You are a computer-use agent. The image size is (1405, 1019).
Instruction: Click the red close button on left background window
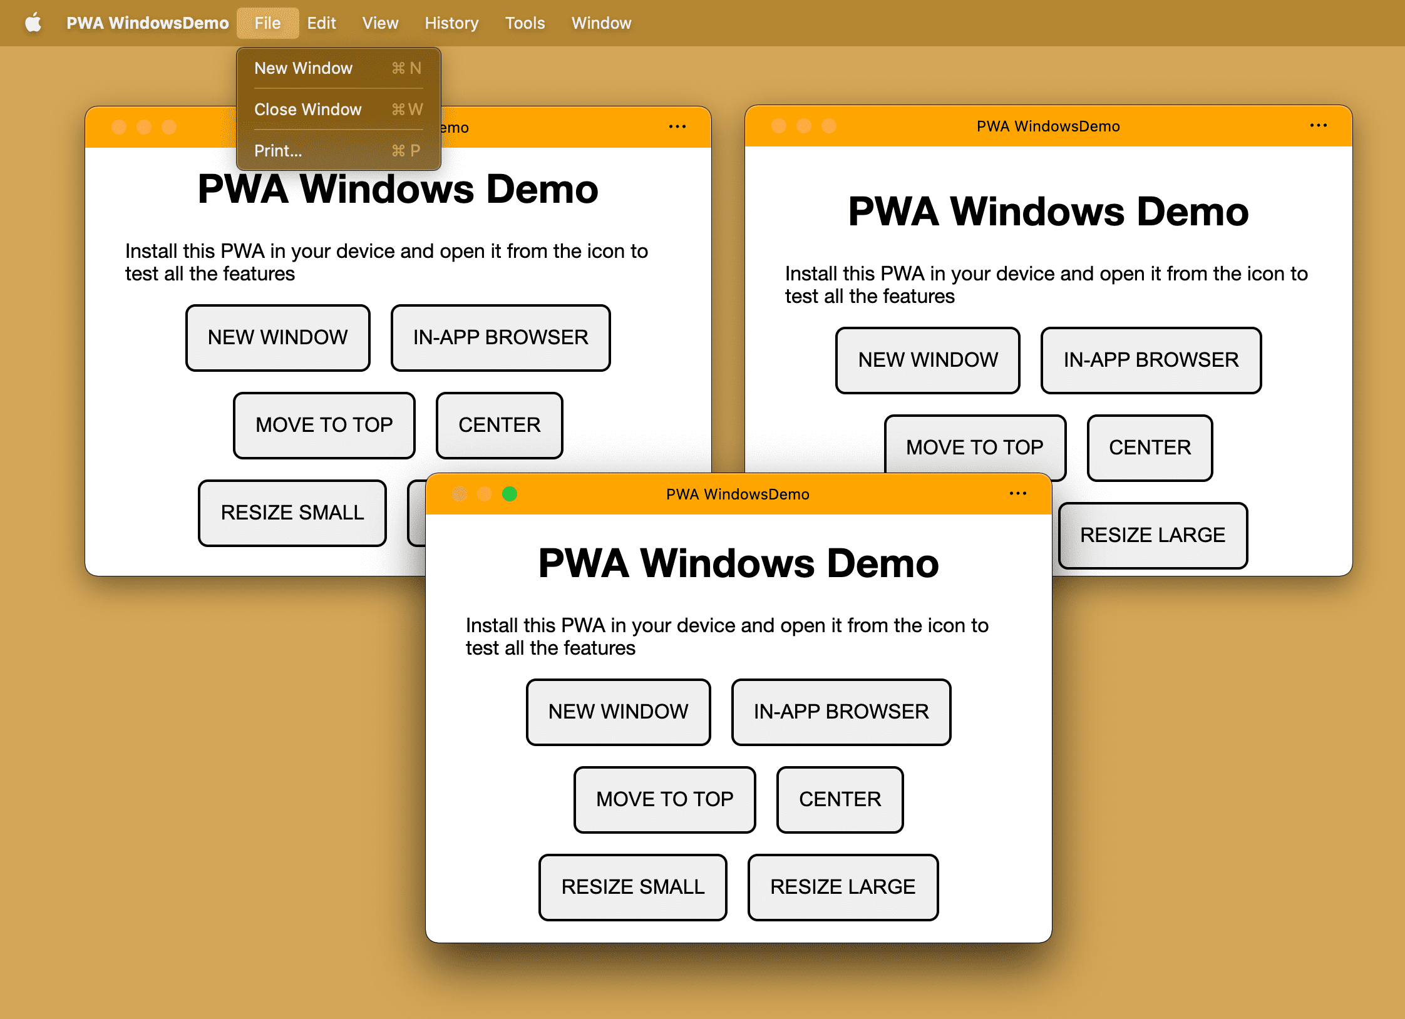point(120,128)
